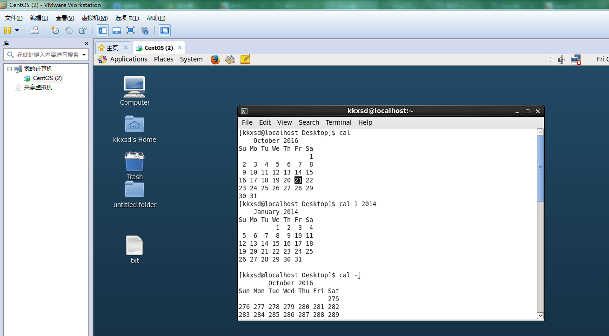Screen dimensions: 609x336
Task: Open the GNOME Places menu
Action: (x=164, y=59)
